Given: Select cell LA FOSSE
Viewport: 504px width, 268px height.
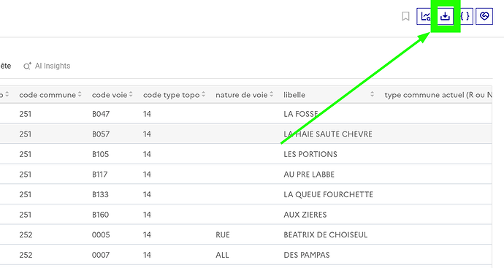Looking at the screenshot, I should [x=301, y=114].
